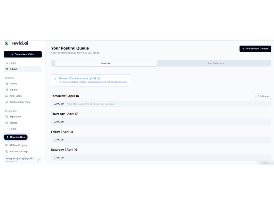Click the revid.ai logo icon
Viewport: 274px width, 205px height.
(7, 43)
